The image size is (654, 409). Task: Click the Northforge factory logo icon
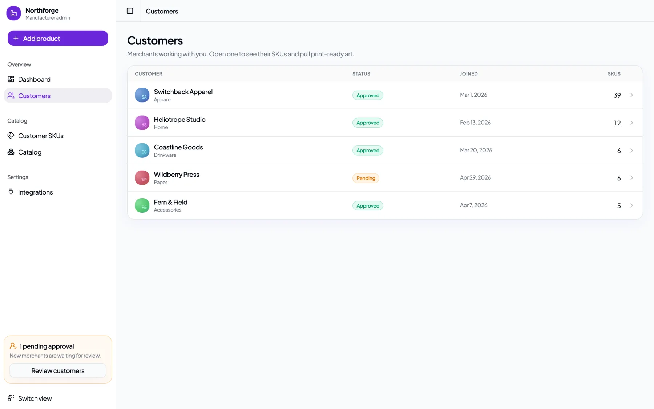13,13
